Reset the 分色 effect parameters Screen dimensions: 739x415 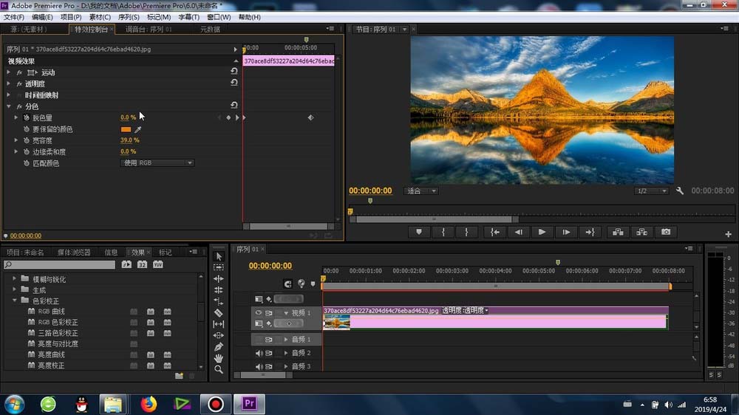pos(234,106)
